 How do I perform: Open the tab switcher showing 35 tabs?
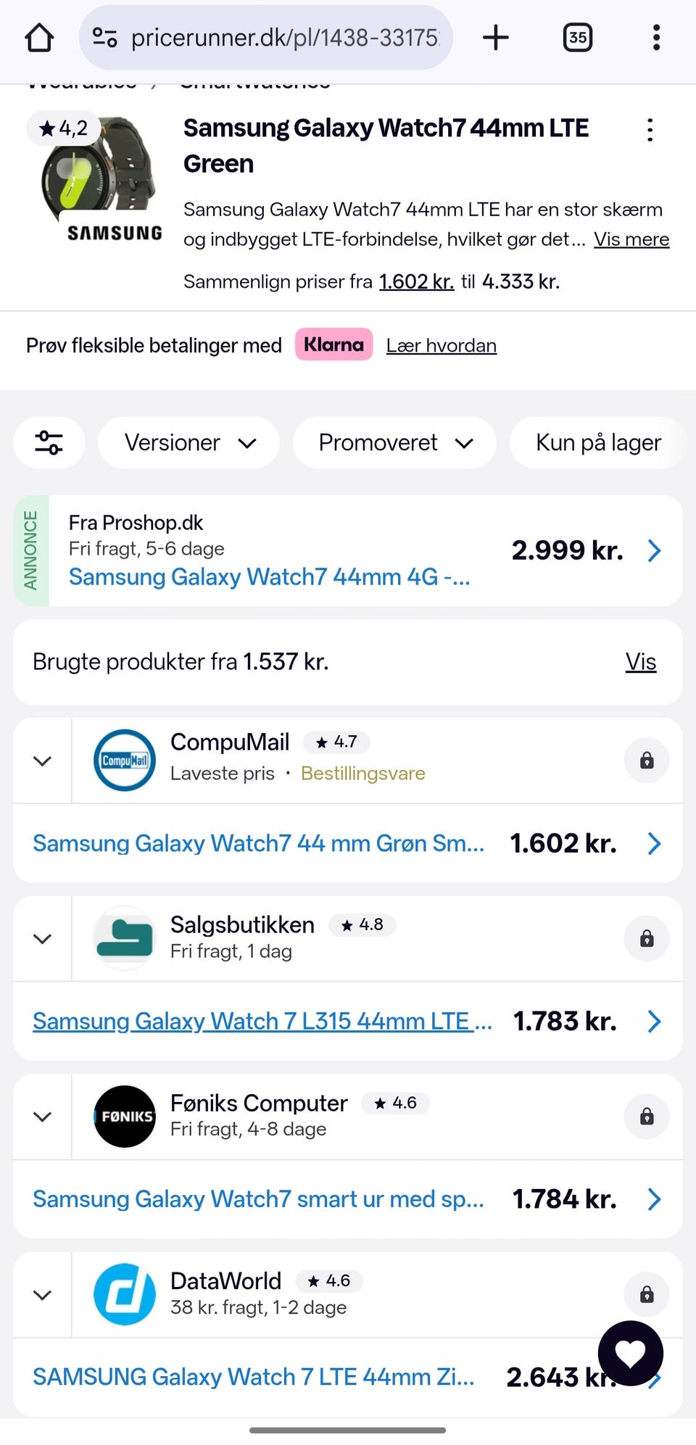pos(577,38)
